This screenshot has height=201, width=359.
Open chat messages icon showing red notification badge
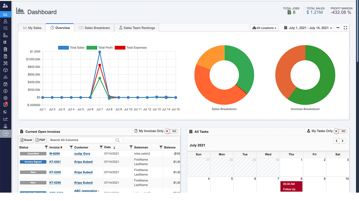point(5,105)
